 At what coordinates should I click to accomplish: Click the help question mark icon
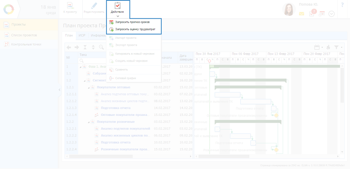pos(342,5)
